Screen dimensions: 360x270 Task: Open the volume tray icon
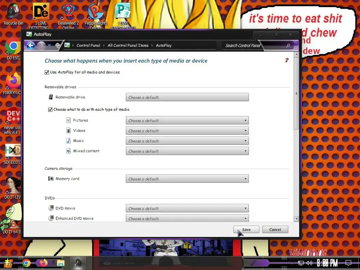(309, 263)
